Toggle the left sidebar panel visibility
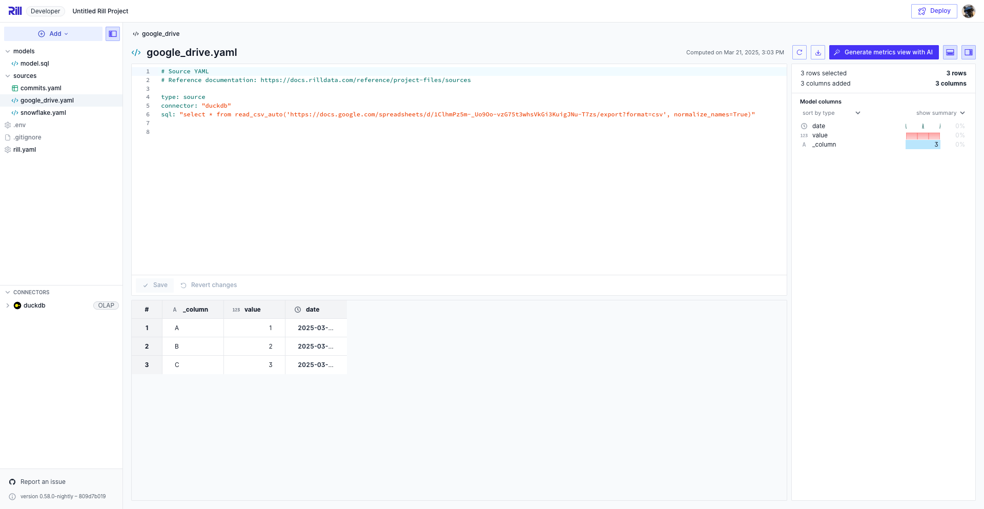The width and height of the screenshot is (984, 509). (113, 34)
